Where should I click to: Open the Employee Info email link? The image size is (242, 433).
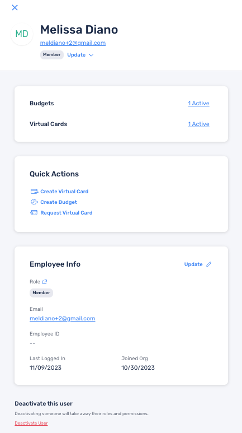pos(62,318)
